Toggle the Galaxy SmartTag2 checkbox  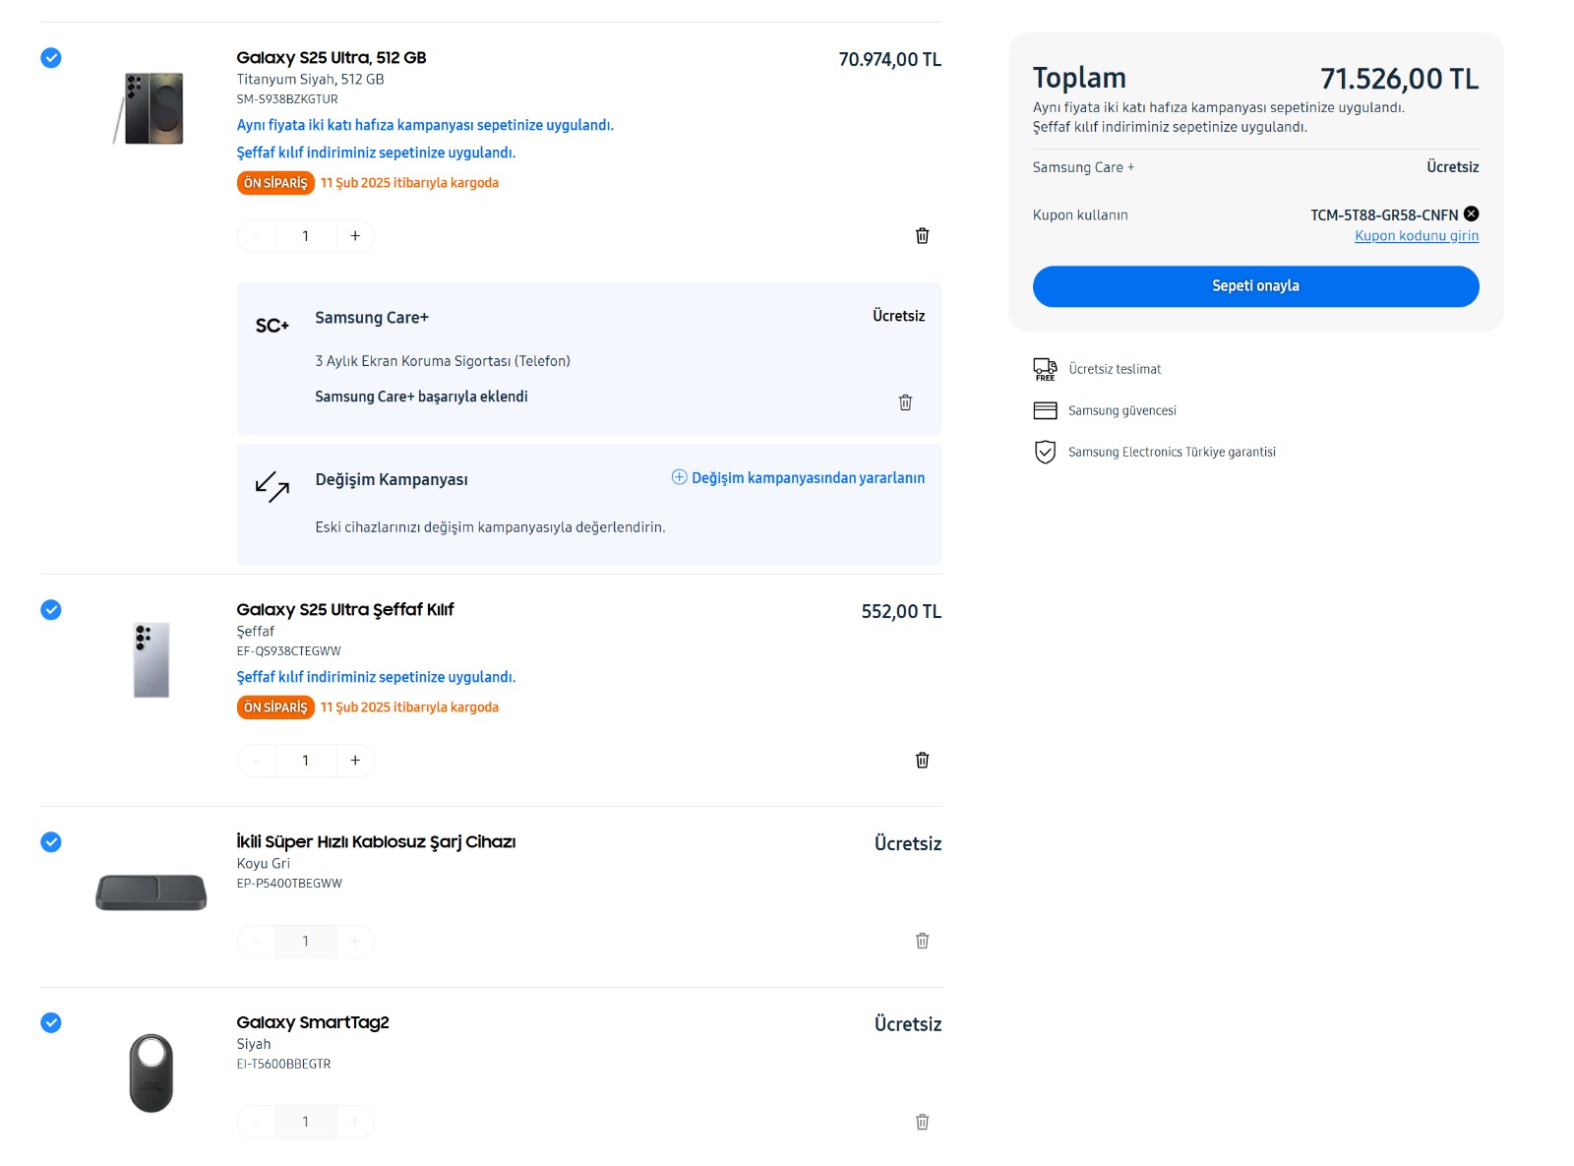tap(51, 1023)
